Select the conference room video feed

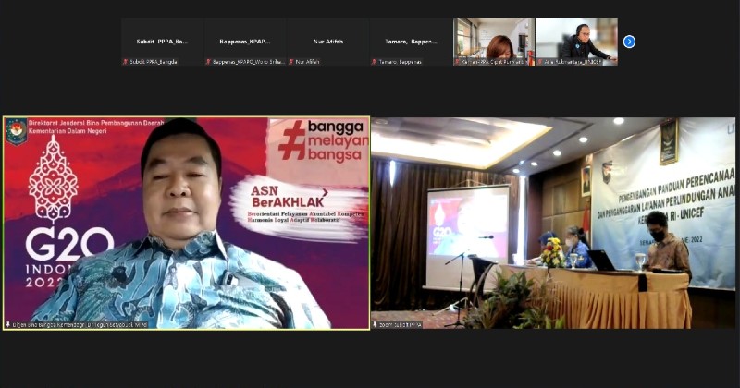point(553,223)
